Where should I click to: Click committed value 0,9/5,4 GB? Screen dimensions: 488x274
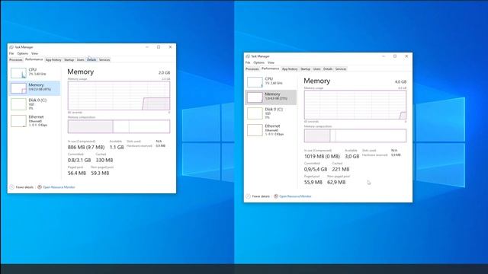point(316,170)
